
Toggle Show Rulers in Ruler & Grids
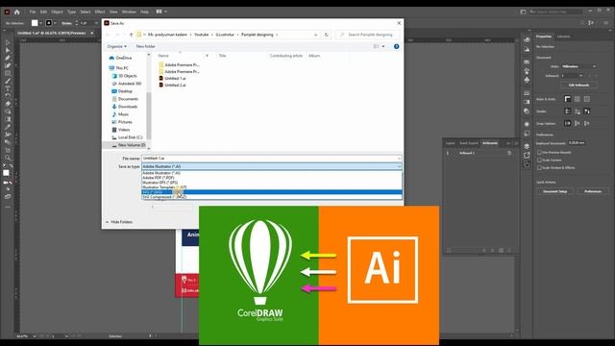click(x=568, y=99)
